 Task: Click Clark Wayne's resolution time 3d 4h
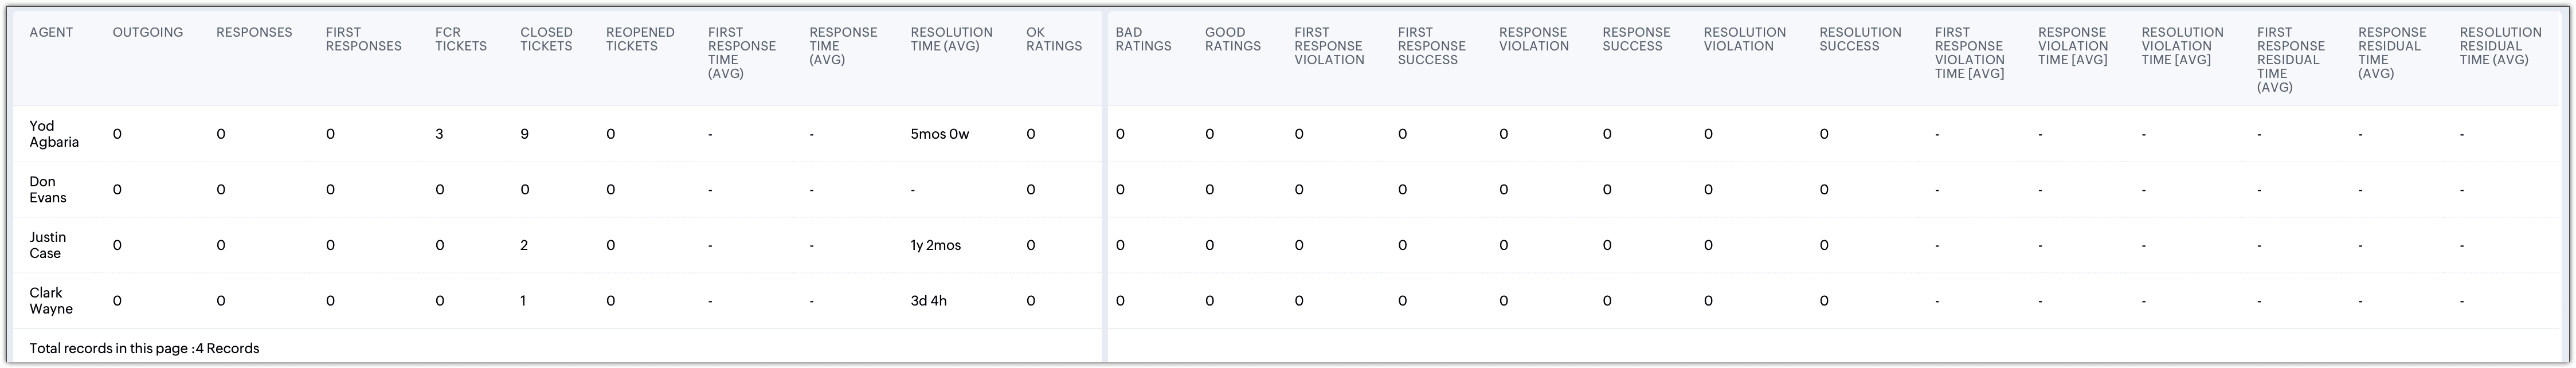[929, 301]
